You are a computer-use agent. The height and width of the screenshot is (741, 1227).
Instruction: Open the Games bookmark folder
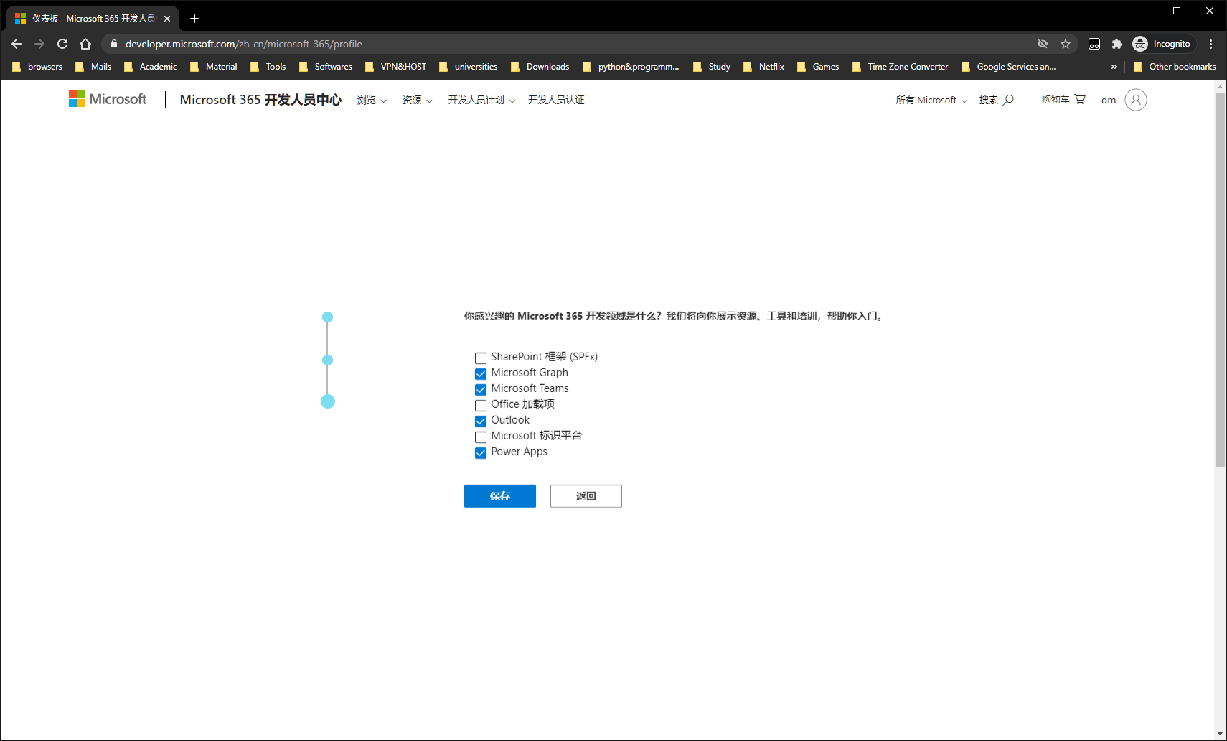[818, 67]
